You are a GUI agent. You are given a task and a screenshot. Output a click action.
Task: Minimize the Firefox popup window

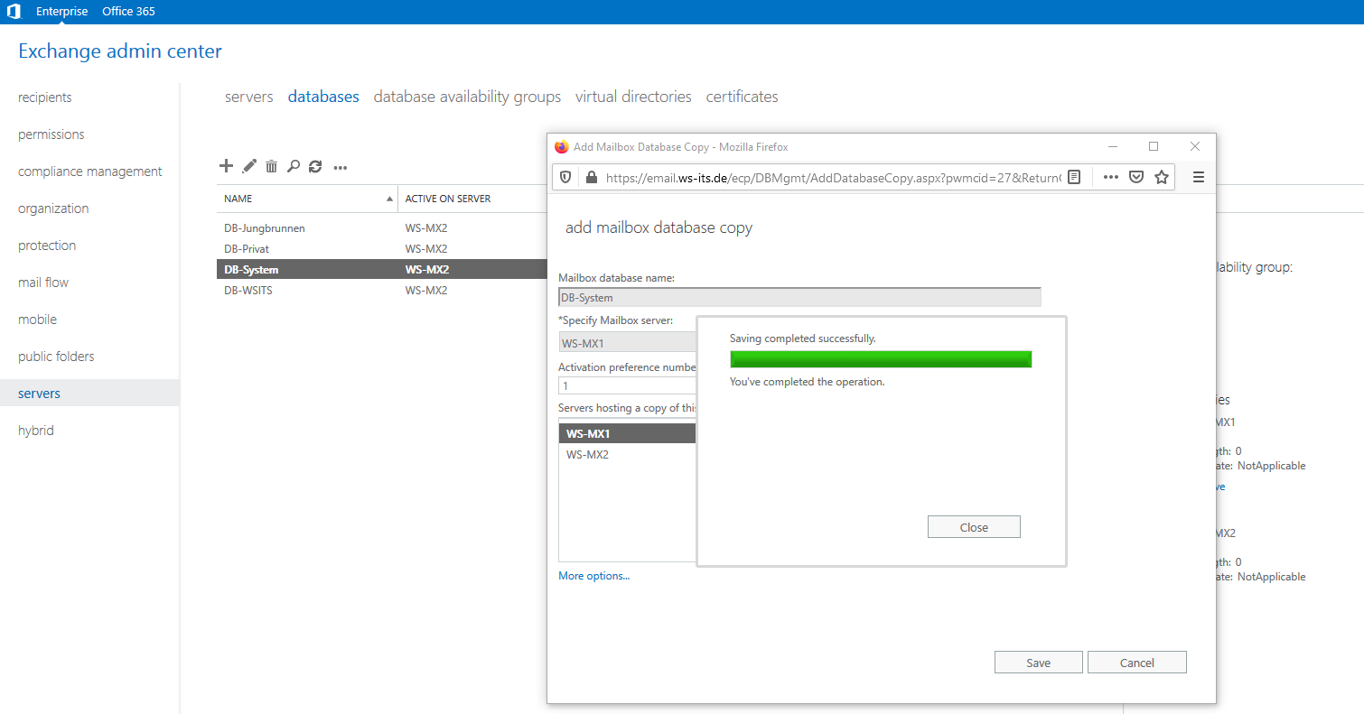click(1113, 146)
